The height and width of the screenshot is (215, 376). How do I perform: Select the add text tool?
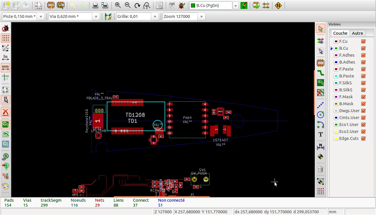click(321, 134)
